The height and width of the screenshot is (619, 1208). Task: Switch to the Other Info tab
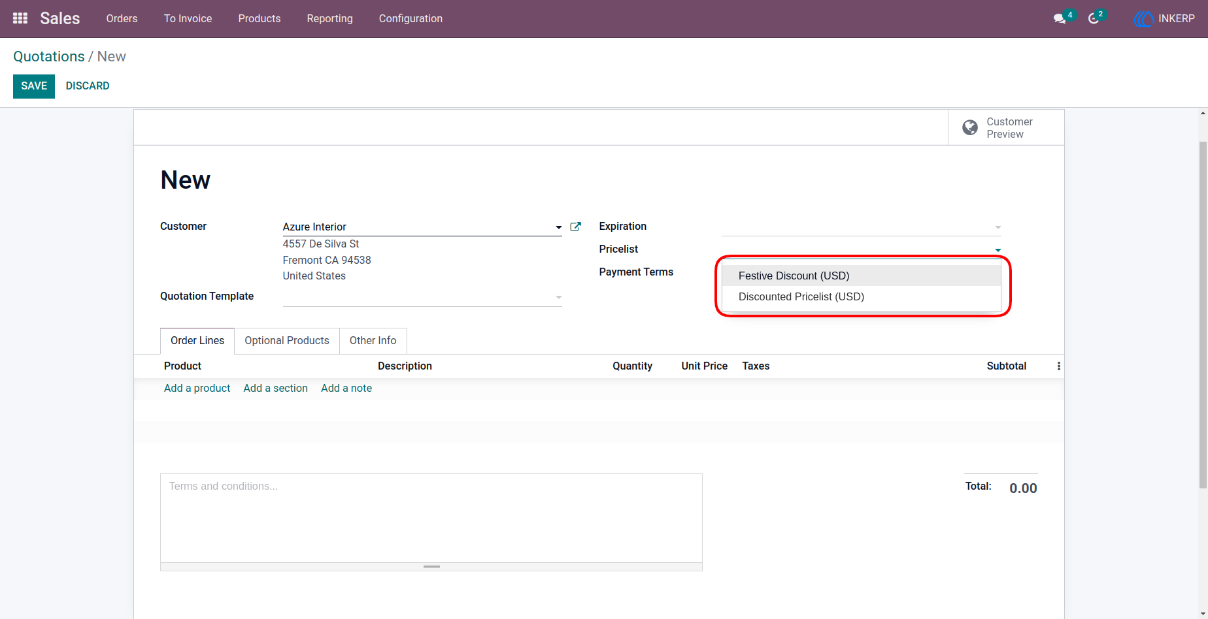tap(373, 341)
